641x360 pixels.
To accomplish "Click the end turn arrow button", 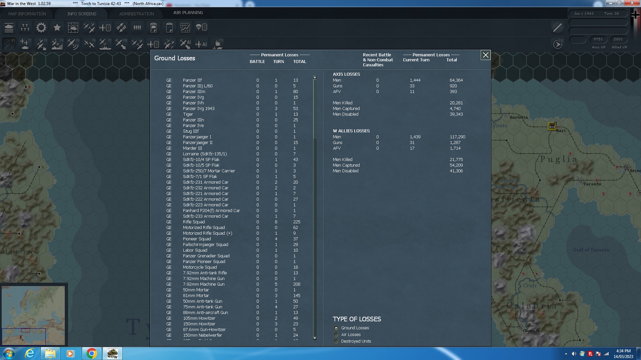I will pyautogui.click(x=558, y=44).
